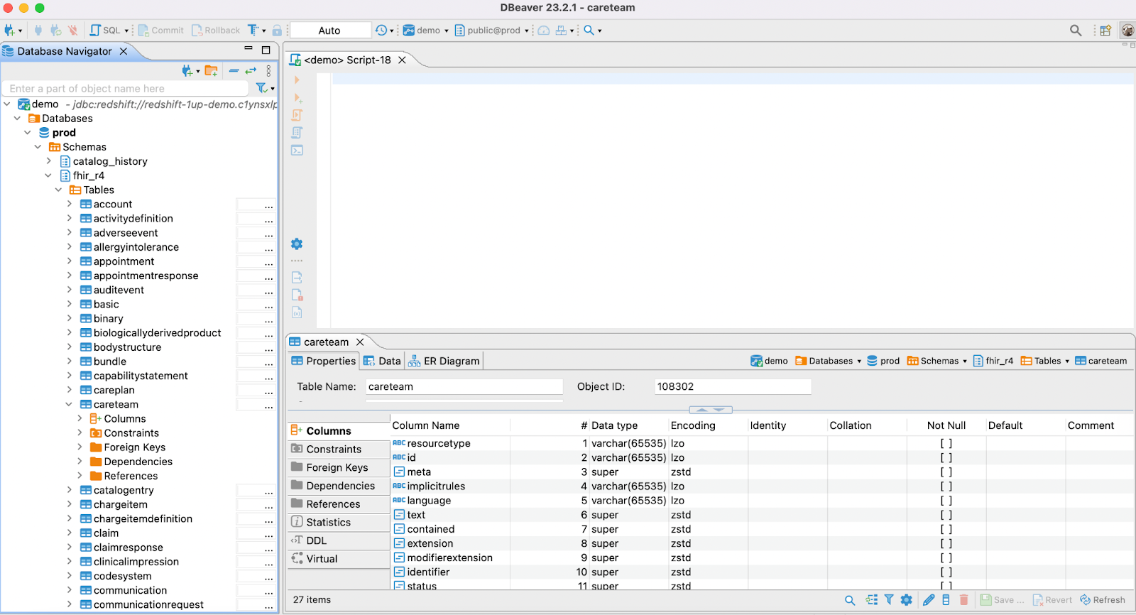Toggle Not Null checkbox for resourcetype column
The height and width of the screenshot is (615, 1136).
click(946, 443)
